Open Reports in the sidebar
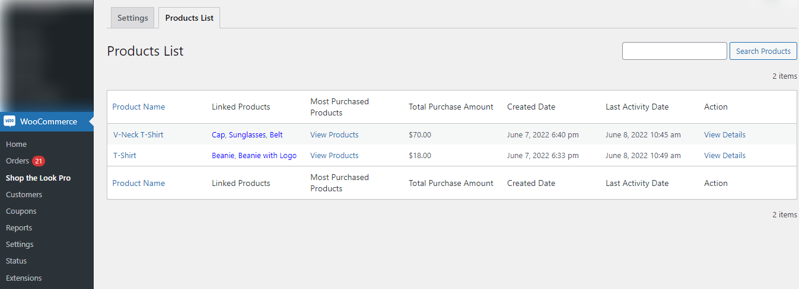The height and width of the screenshot is (289, 799). coord(19,227)
